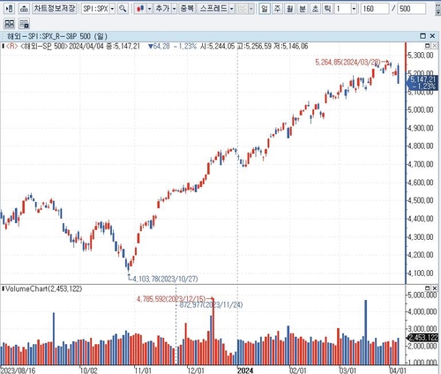Close the 해외-SPI:SPX_R chart window

[x=432, y=36]
